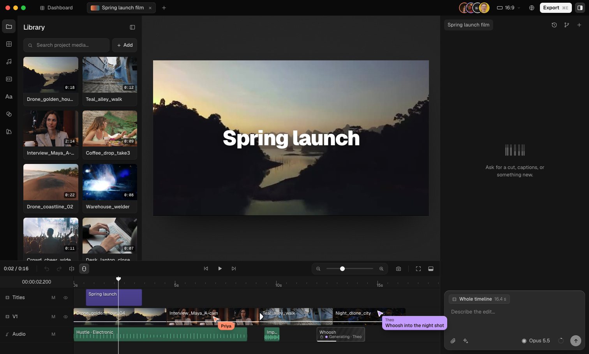Click the Search project media field
Screen dimensions: 589x354
tap(66, 45)
